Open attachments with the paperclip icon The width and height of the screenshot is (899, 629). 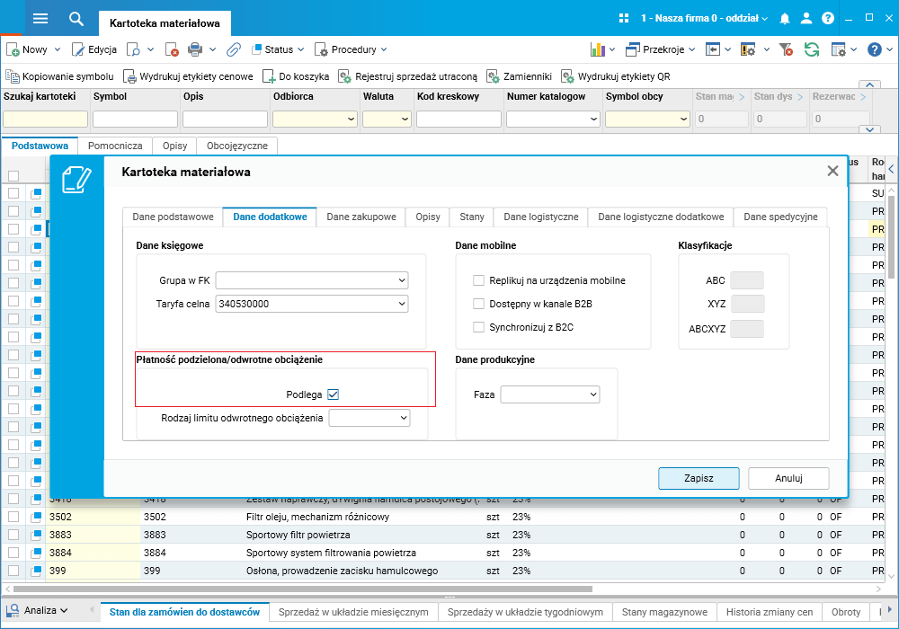pos(234,49)
